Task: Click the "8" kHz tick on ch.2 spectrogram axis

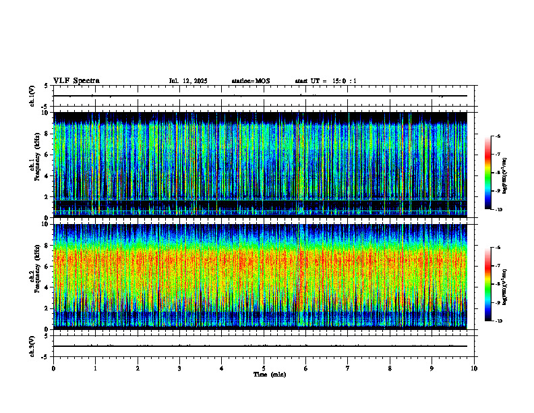Action: (47, 246)
